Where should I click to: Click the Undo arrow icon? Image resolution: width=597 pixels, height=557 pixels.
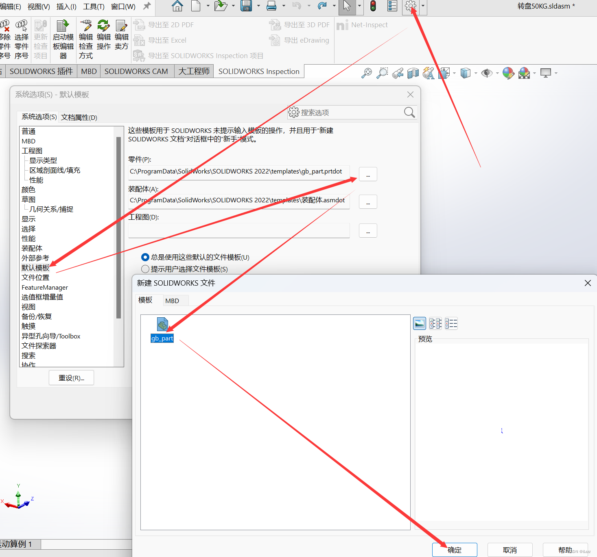[297, 6]
